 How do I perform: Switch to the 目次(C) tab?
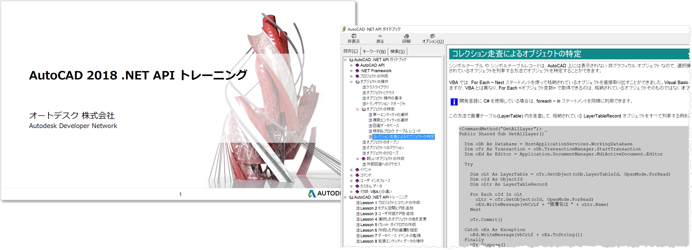tap(351, 51)
